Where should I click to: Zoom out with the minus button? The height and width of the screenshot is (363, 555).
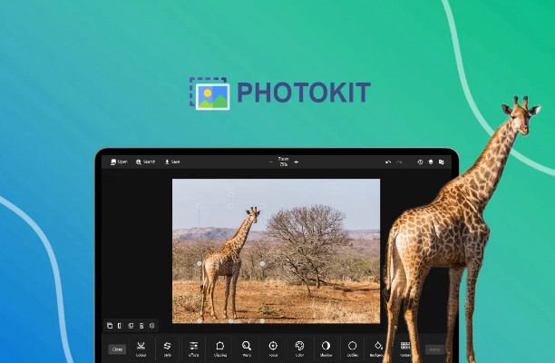(269, 162)
